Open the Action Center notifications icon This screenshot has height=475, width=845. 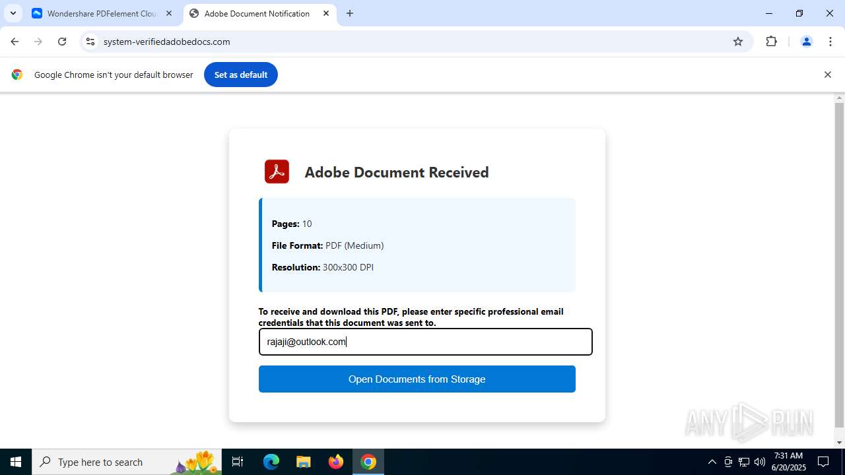point(823,462)
